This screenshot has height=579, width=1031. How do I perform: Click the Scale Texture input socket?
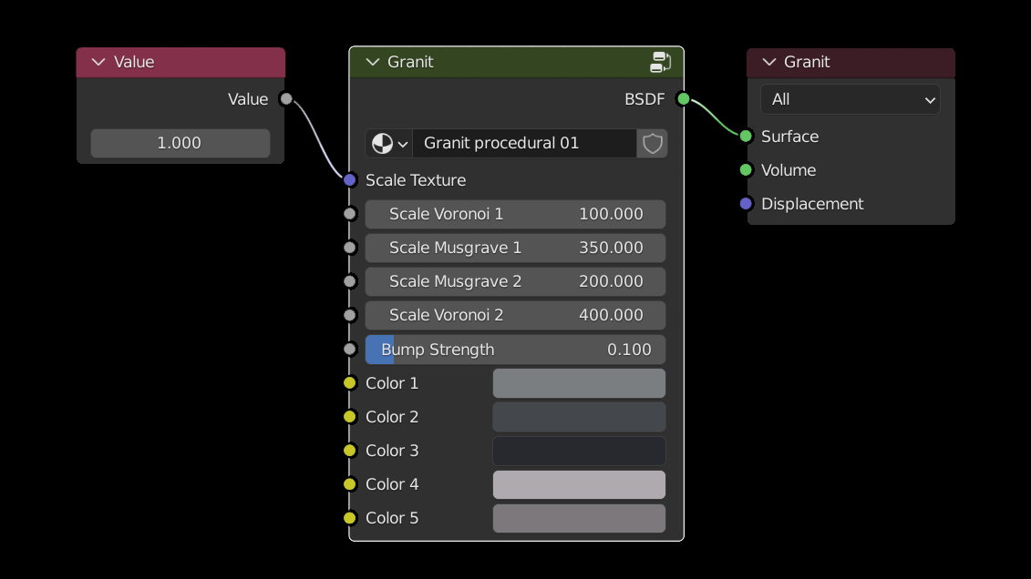350,180
